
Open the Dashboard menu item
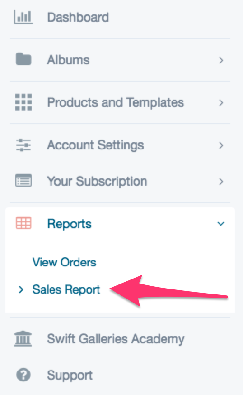pyautogui.click(x=78, y=17)
